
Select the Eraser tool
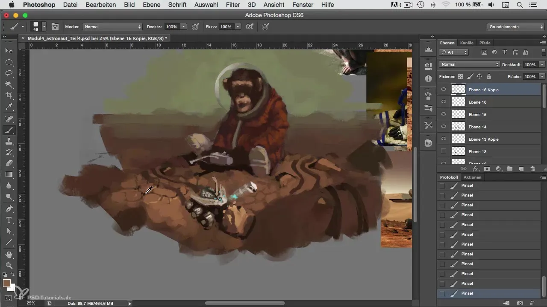point(9,163)
